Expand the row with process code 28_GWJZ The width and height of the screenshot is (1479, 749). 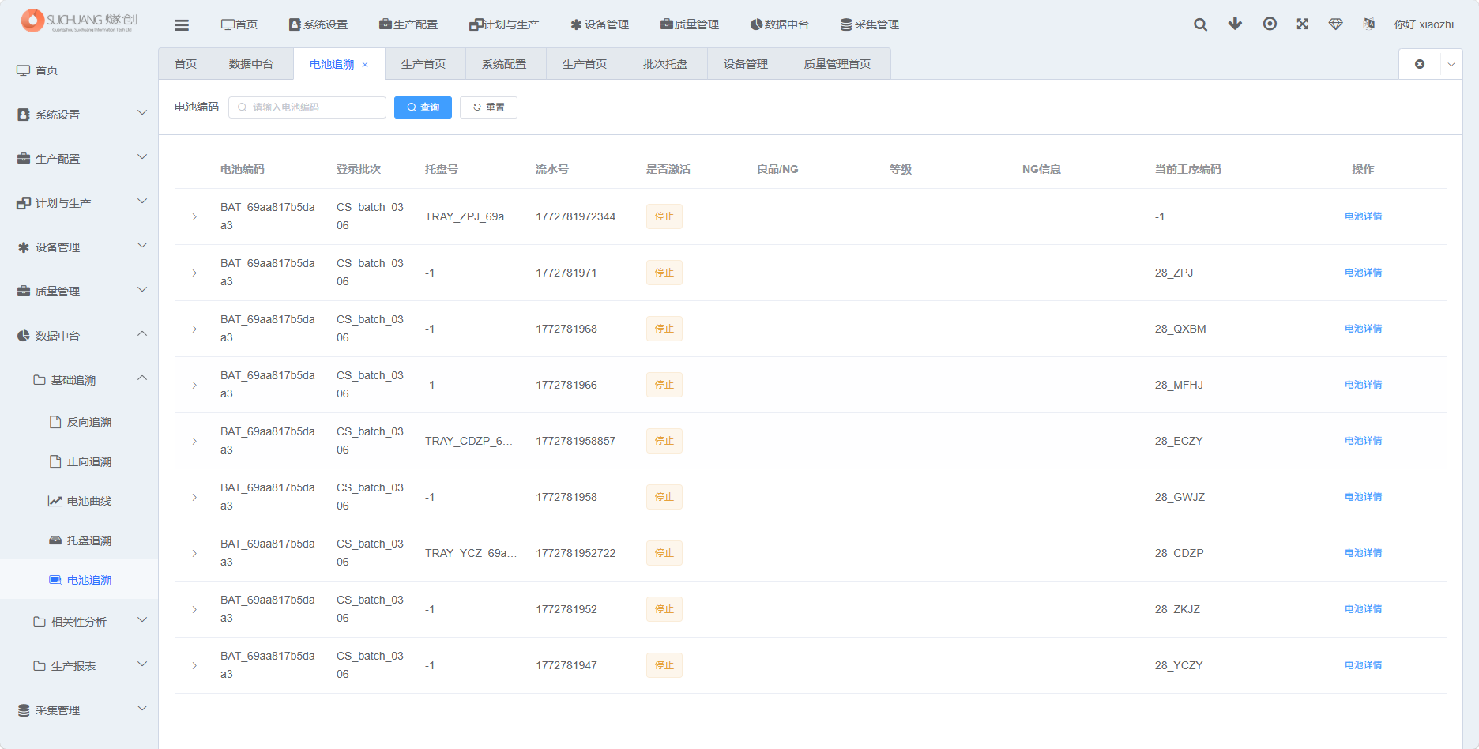coord(194,497)
